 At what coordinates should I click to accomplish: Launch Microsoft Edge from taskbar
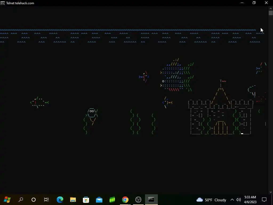coord(60,200)
